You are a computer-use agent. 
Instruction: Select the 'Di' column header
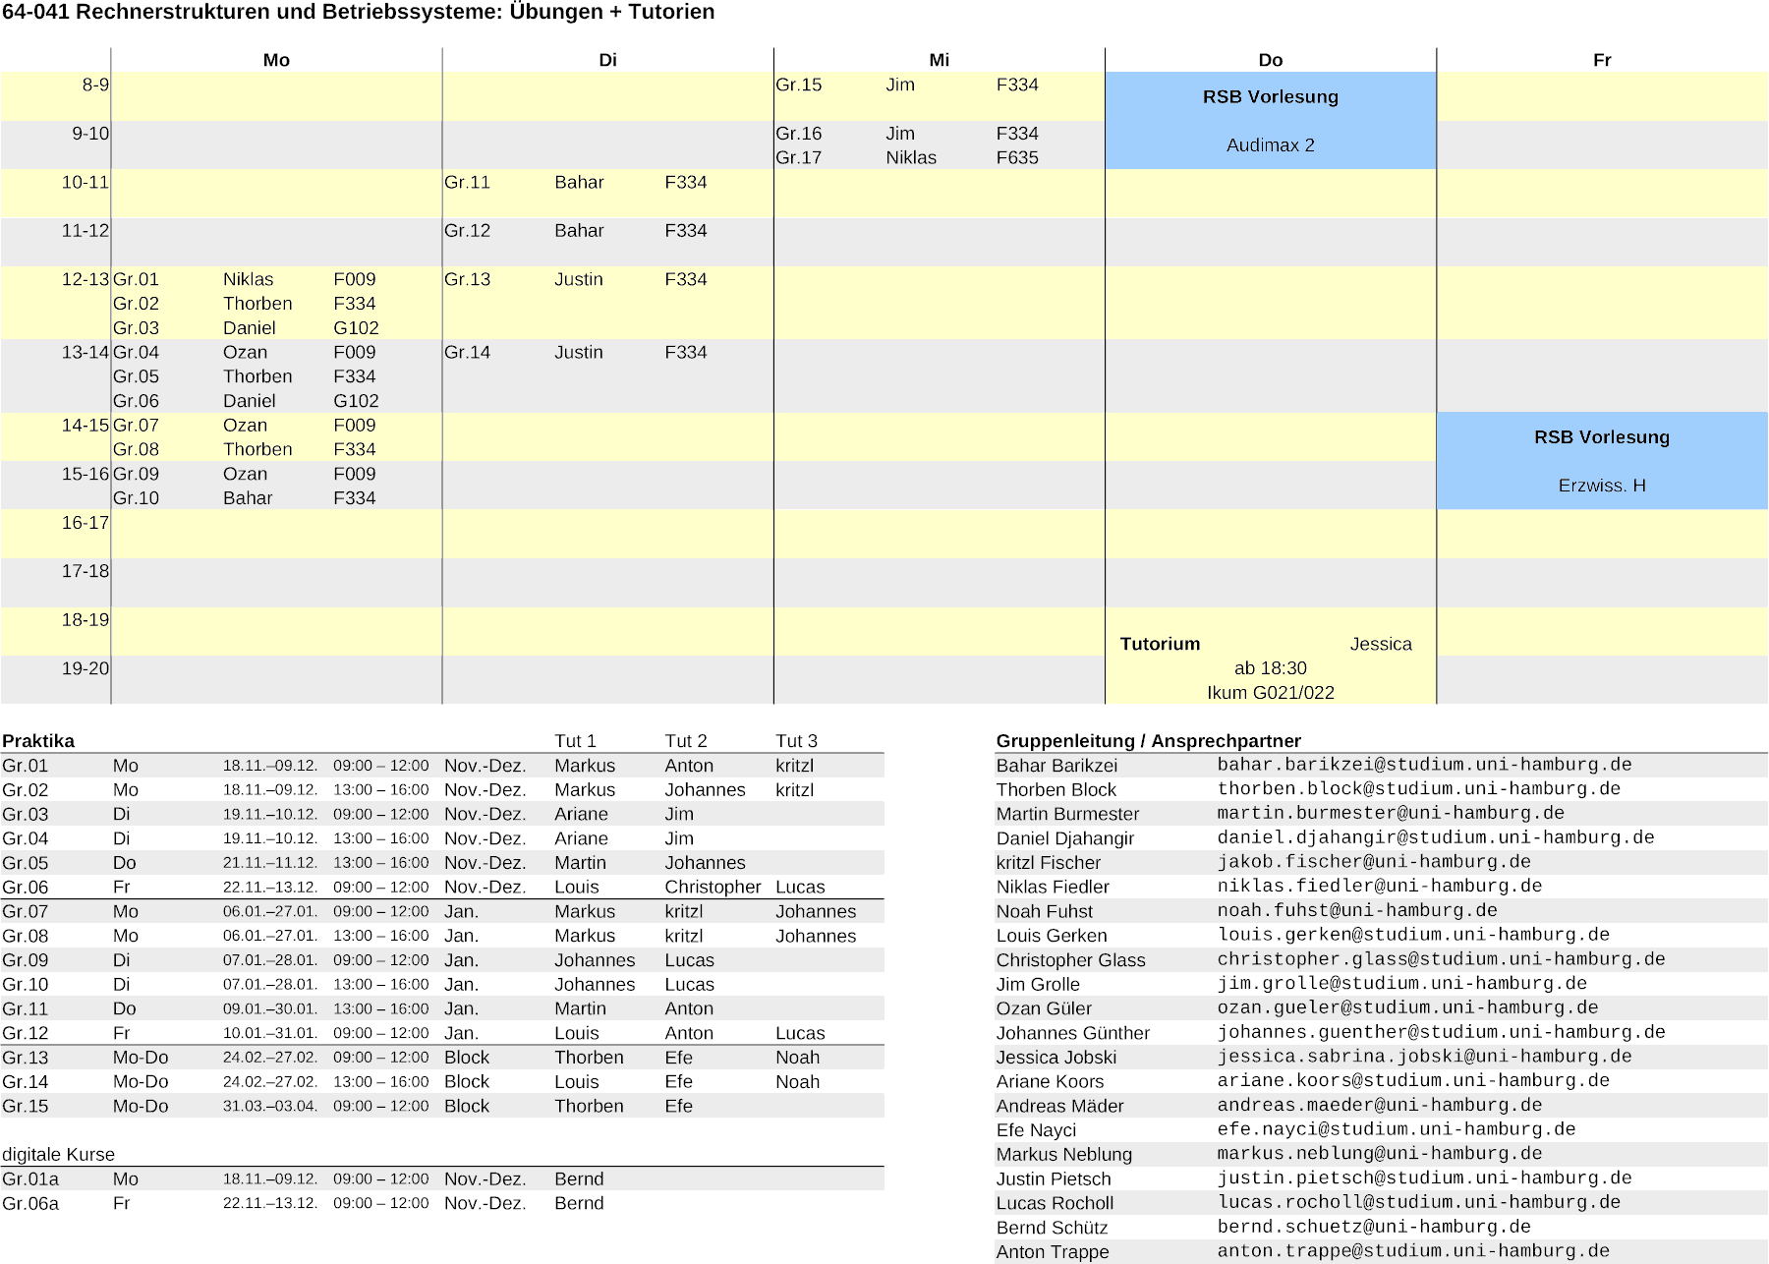click(607, 60)
